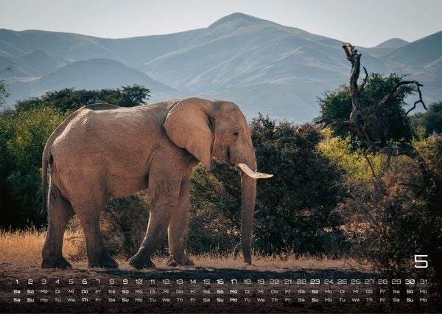
Task: Pick day 25 in the date row
Action: click(342, 282)
